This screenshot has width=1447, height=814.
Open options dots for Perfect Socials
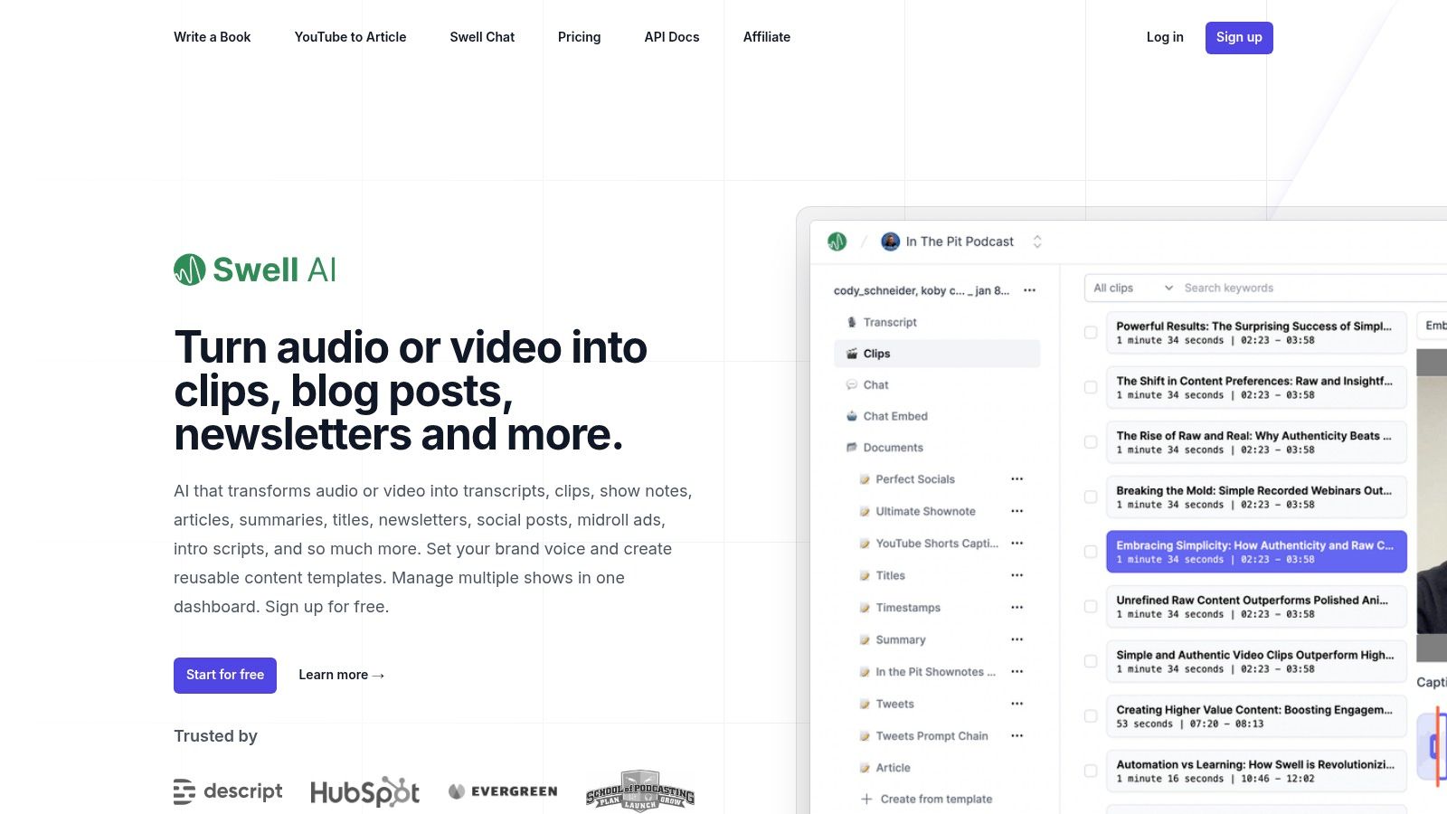pyautogui.click(x=1017, y=479)
